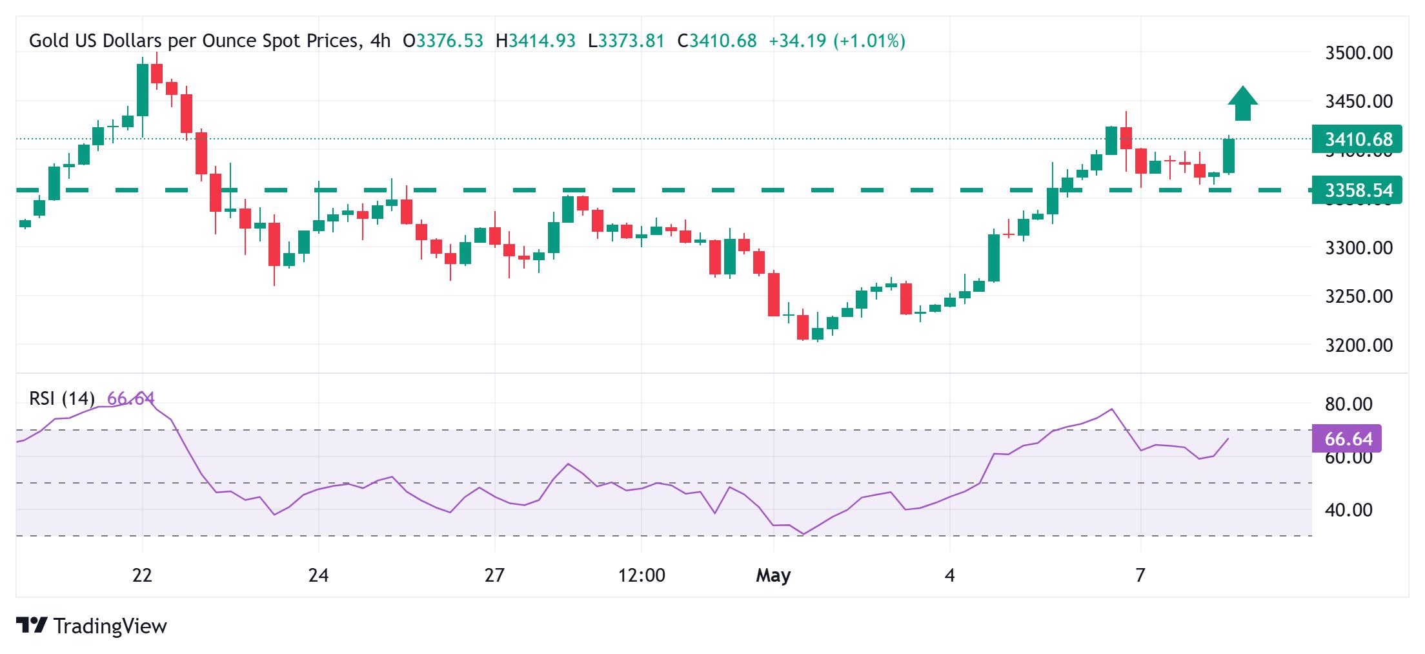Click the 80.00 RSI axis label
This screenshot has height=654, width=1425.
(x=1348, y=404)
